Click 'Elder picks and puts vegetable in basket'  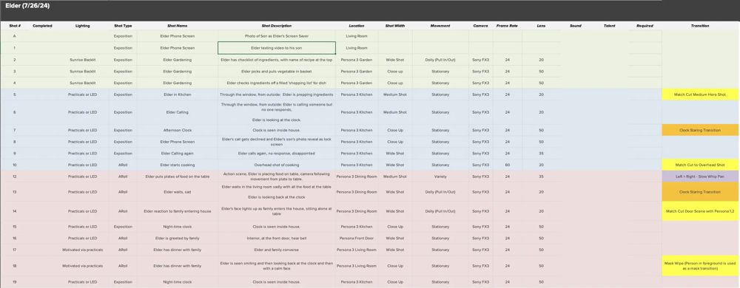point(277,72)
